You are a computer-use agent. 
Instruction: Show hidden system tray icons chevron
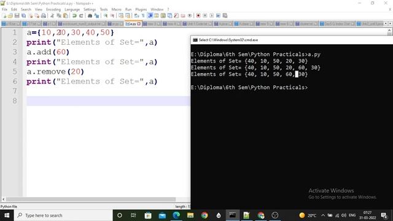click(323, 215)
